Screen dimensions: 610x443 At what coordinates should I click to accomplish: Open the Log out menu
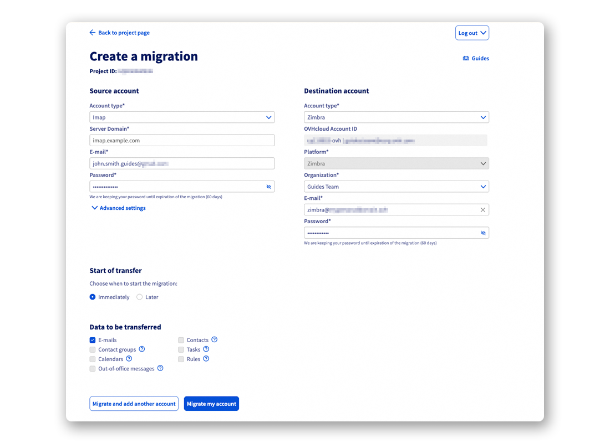click(472, 33)
